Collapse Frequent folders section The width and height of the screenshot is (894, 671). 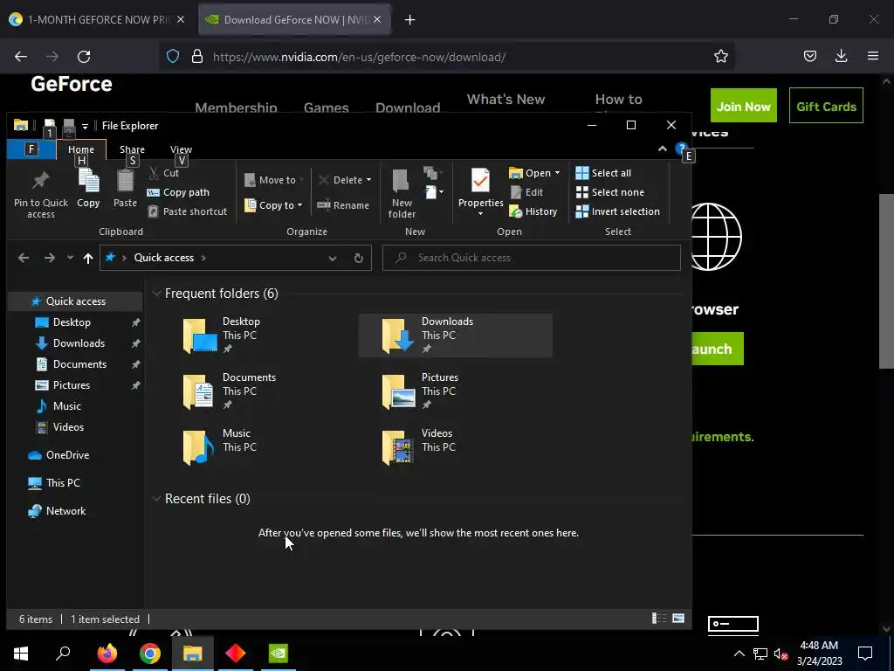(x=156, y=294)
